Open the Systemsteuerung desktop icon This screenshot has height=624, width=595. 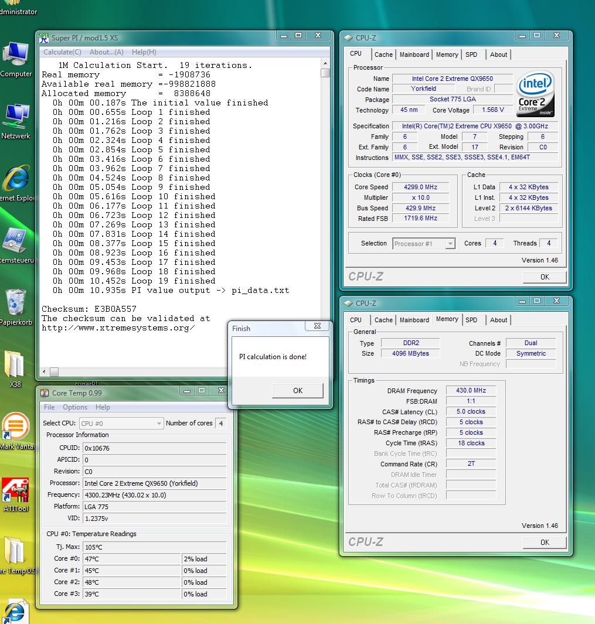pos(16,245)
